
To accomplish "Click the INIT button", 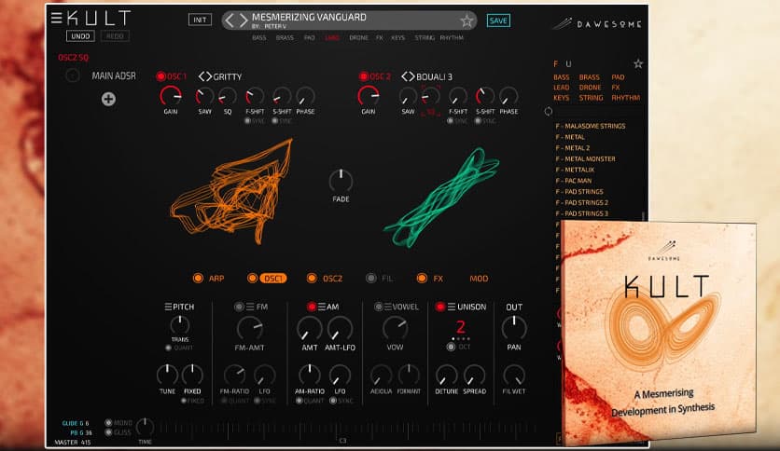I will click(200, 20).
